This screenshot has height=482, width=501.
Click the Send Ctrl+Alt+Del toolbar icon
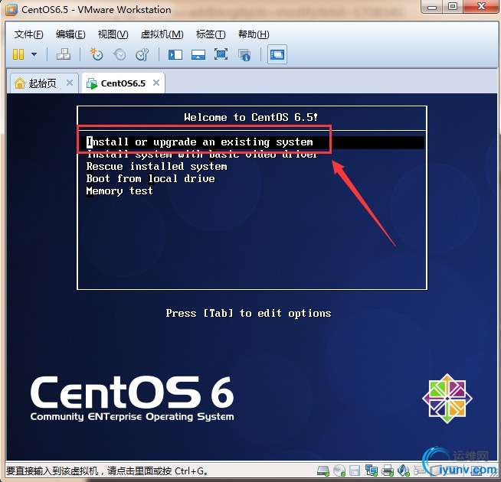[x=64, y=54]
